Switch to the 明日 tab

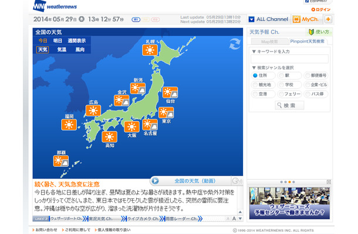point(58,41)
